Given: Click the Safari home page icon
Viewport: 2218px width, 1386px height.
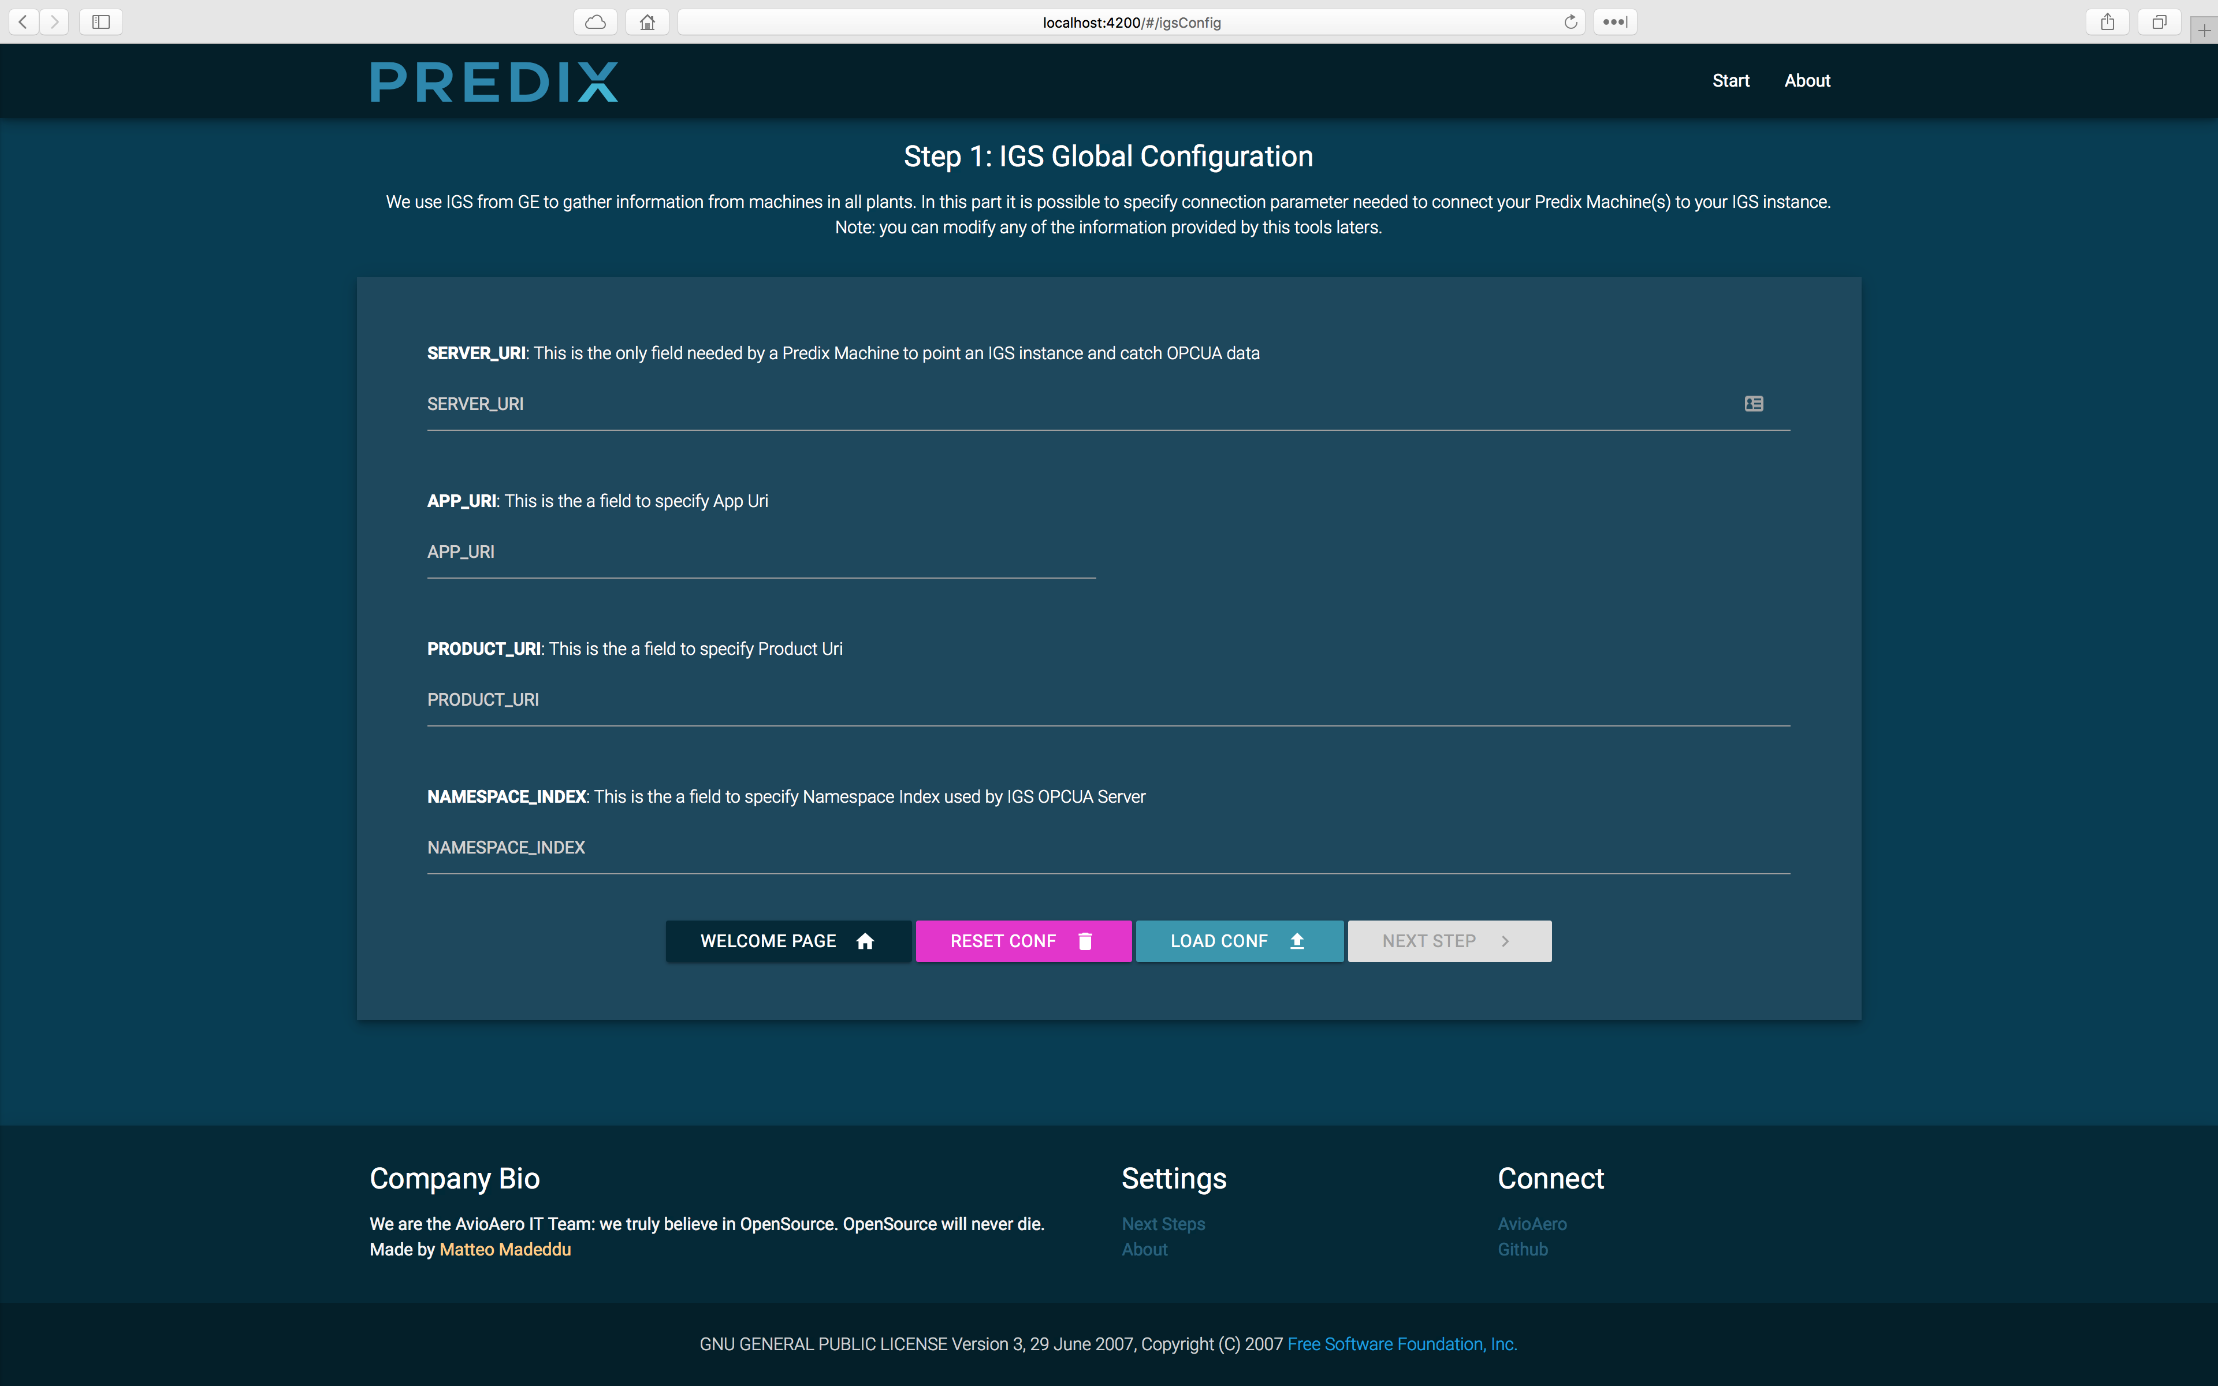Looking at the screenshot, I should [x=647, y=22].
